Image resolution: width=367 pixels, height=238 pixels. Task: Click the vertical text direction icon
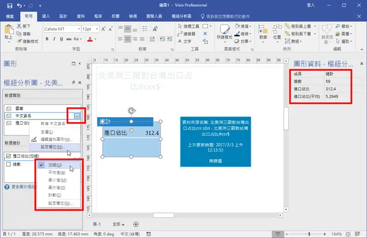pyautogui.click(x=152, y=39)
